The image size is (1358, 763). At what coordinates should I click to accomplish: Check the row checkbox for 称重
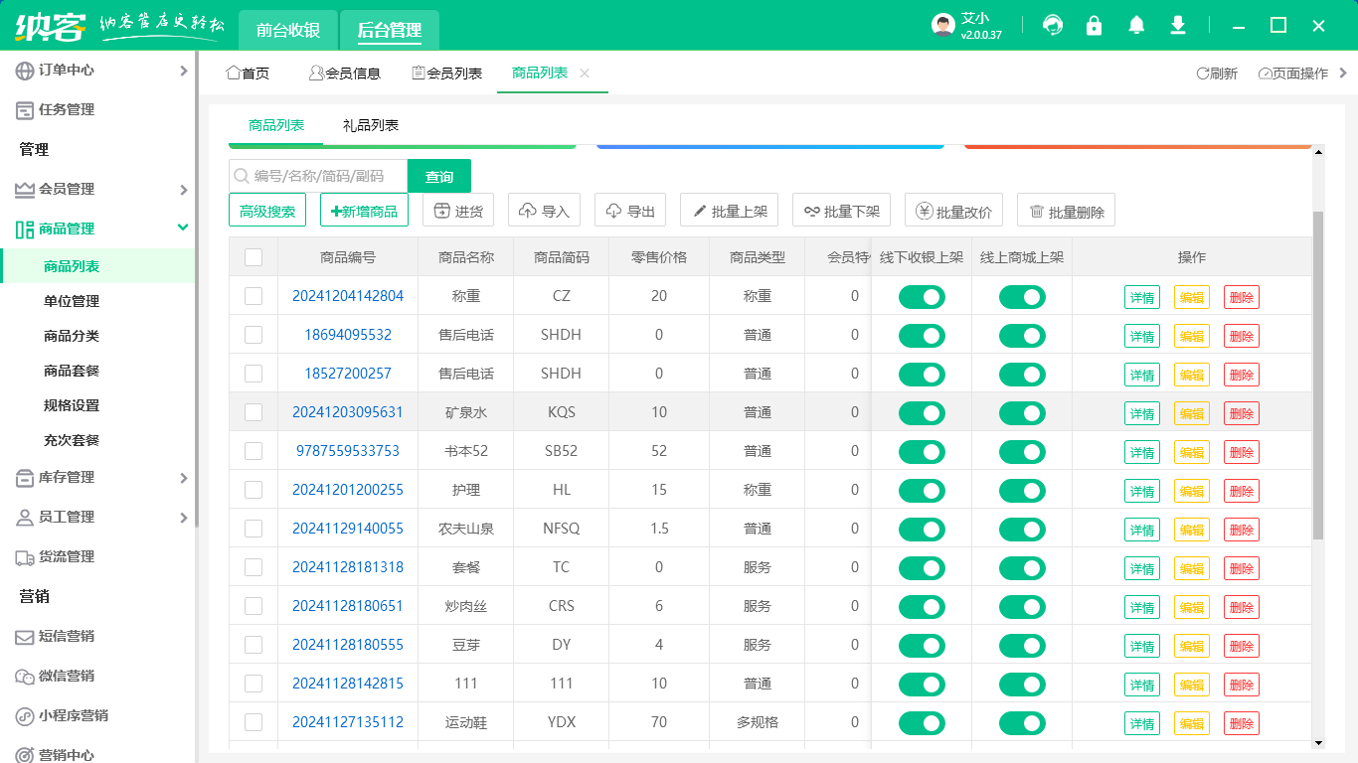[x=254, y=296]
